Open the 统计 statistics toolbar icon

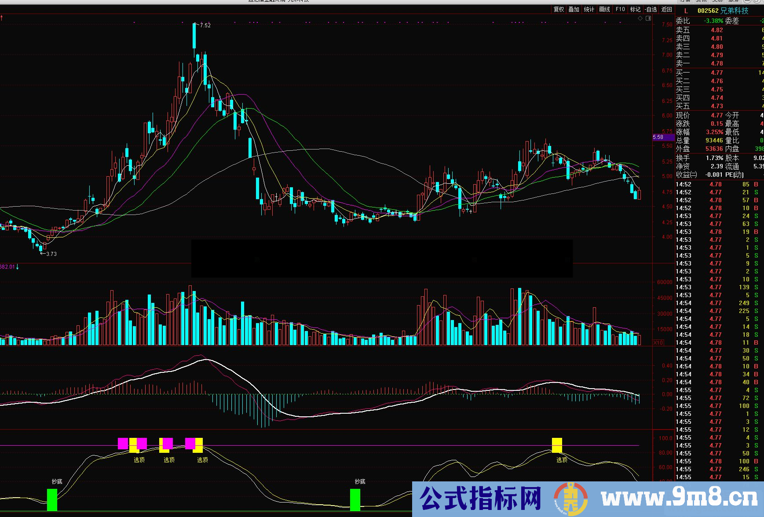(x=589, y=9)
